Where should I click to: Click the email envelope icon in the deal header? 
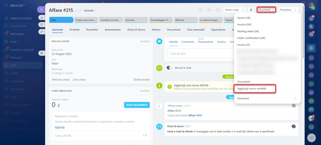[209, 10]
